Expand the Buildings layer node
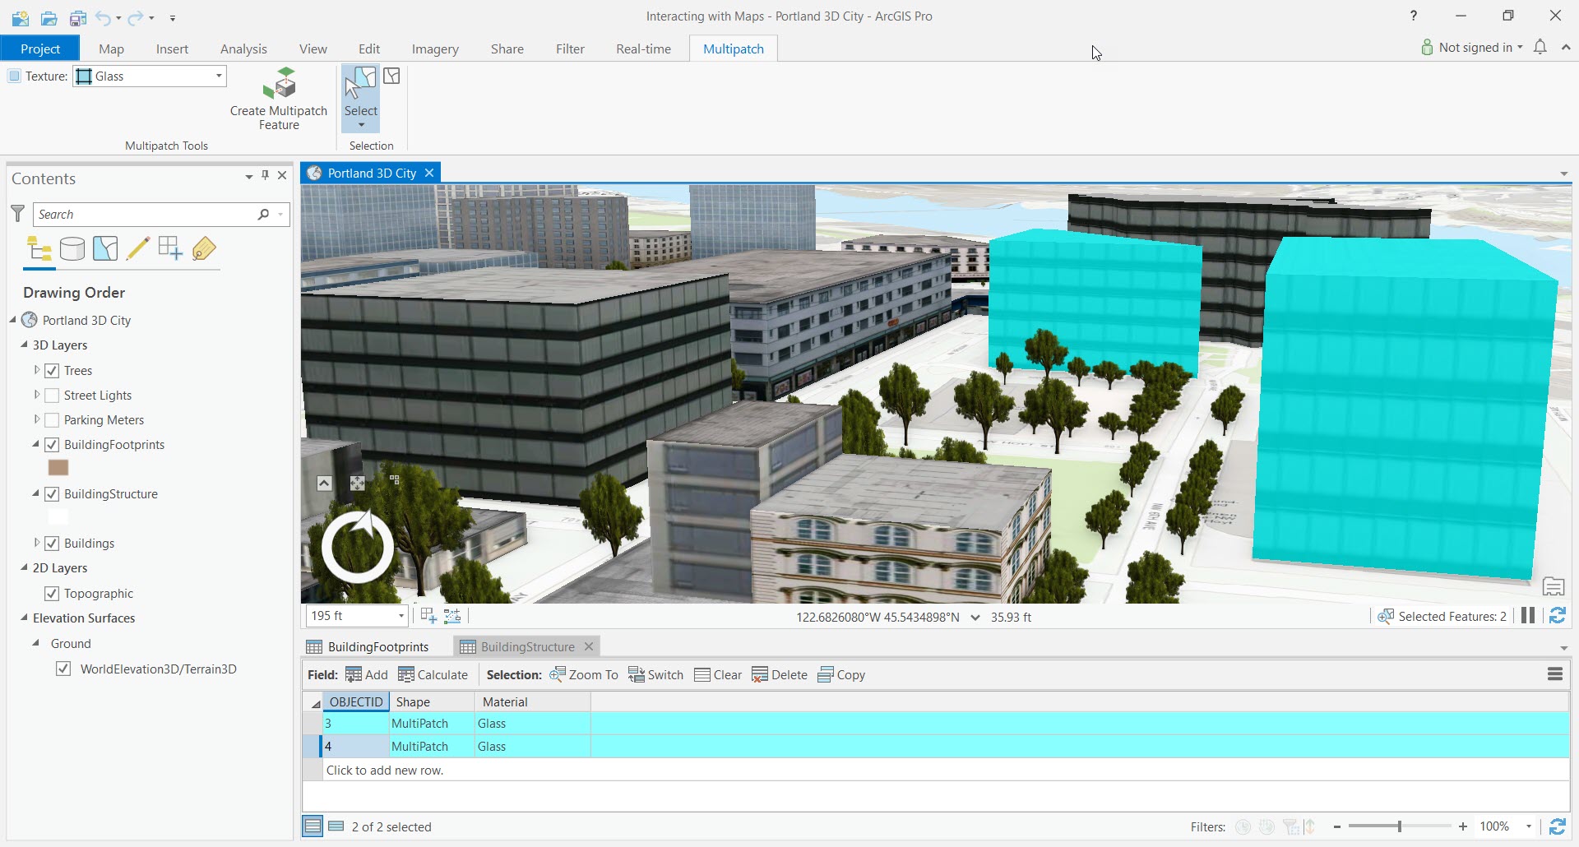Image resolution: width=1579 pixels, height=847 pixels. [37, 544]
